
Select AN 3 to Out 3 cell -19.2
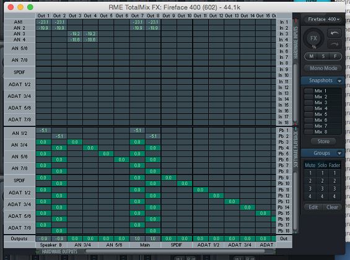click(x=75, y=33)
